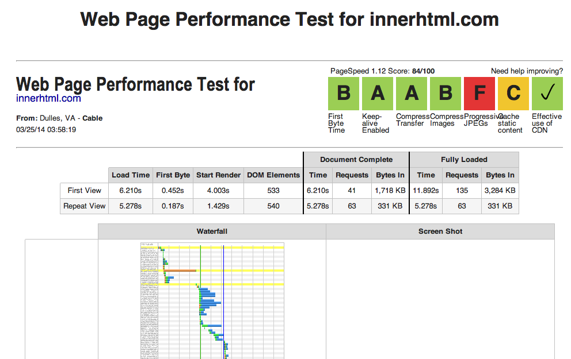Click the 135 requests cell

[462, 190]
